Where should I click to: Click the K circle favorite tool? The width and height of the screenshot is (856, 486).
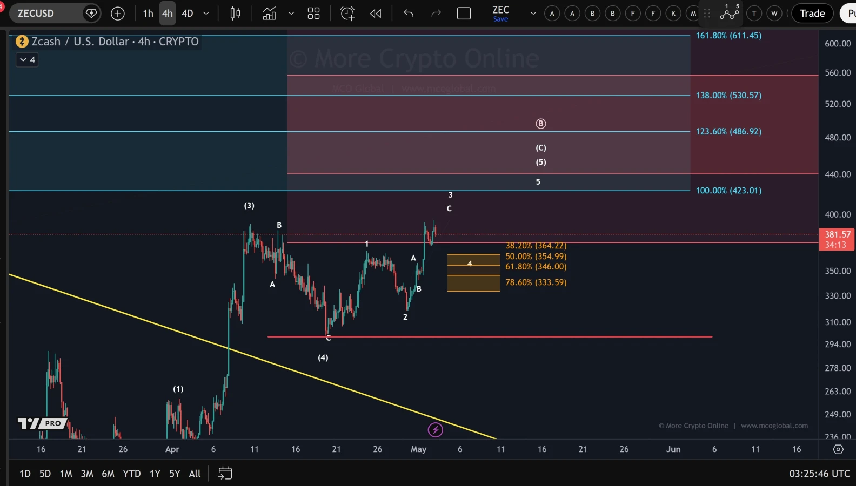click(673, 13)
